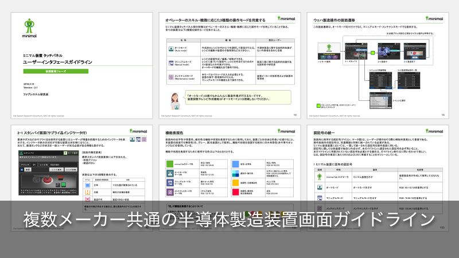This screenshot has width=459, height=258.
Task: Select the light blue 安全・正常色 swatch
Action: point(236,164)
